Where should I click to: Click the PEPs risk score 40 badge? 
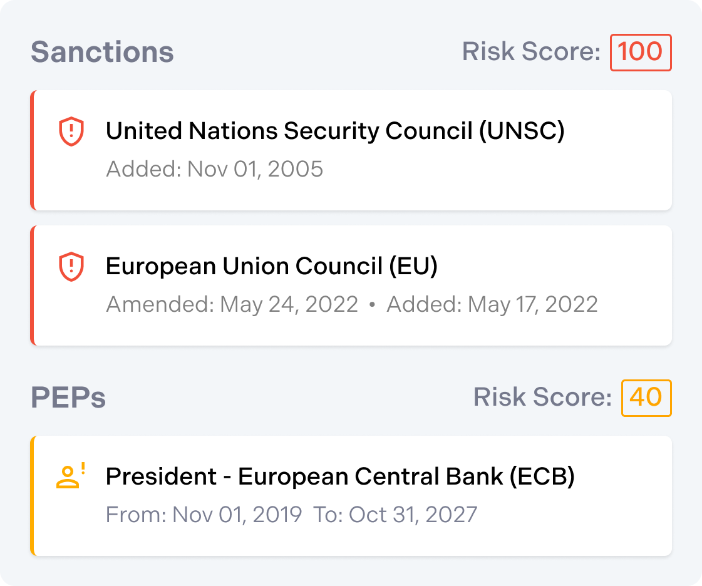point(646,398)
